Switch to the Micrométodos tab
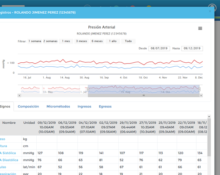The image size is (220, 175). point(58,107)
